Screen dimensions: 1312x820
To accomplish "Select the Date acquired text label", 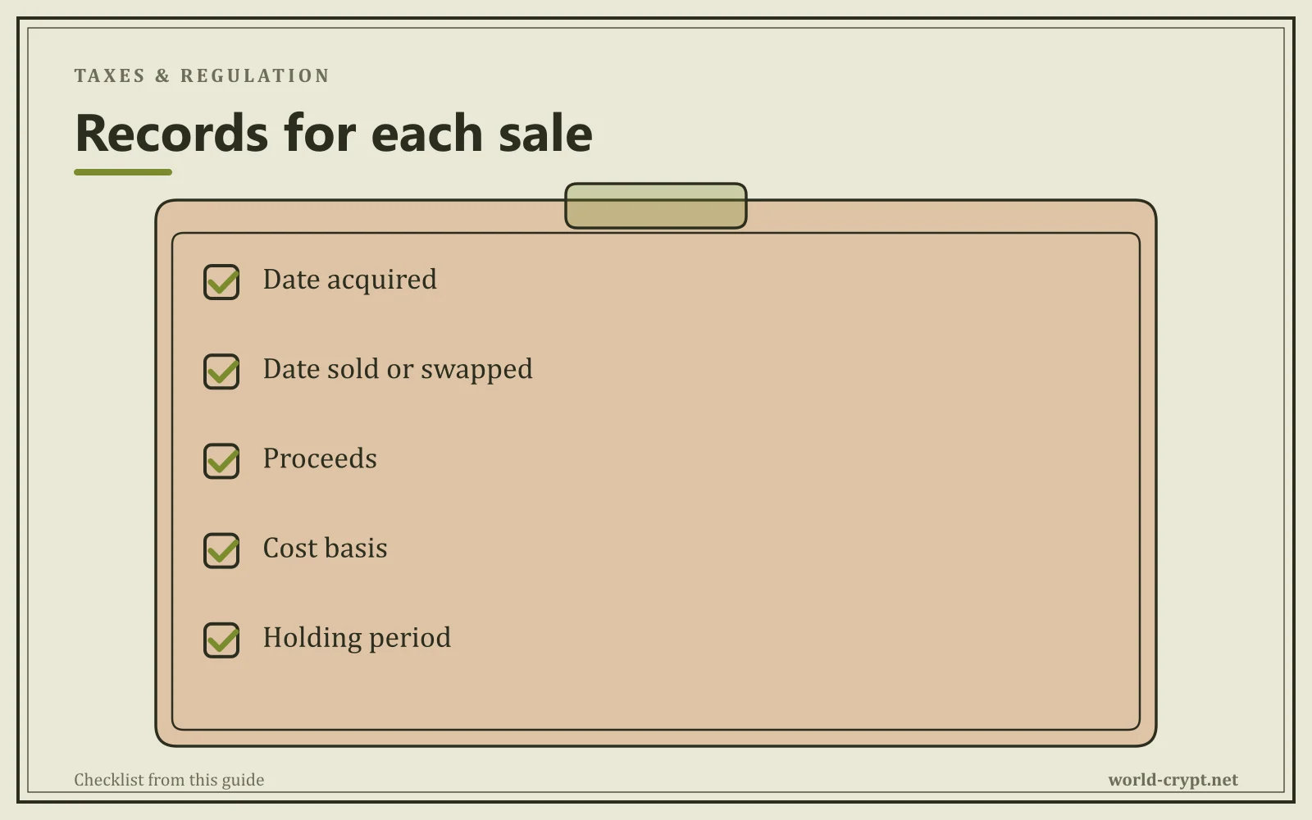I will (350, 280).
